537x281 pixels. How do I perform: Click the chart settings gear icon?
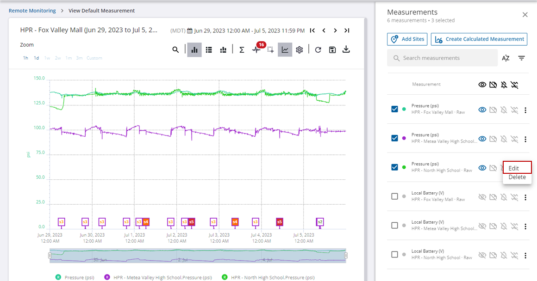300,50
